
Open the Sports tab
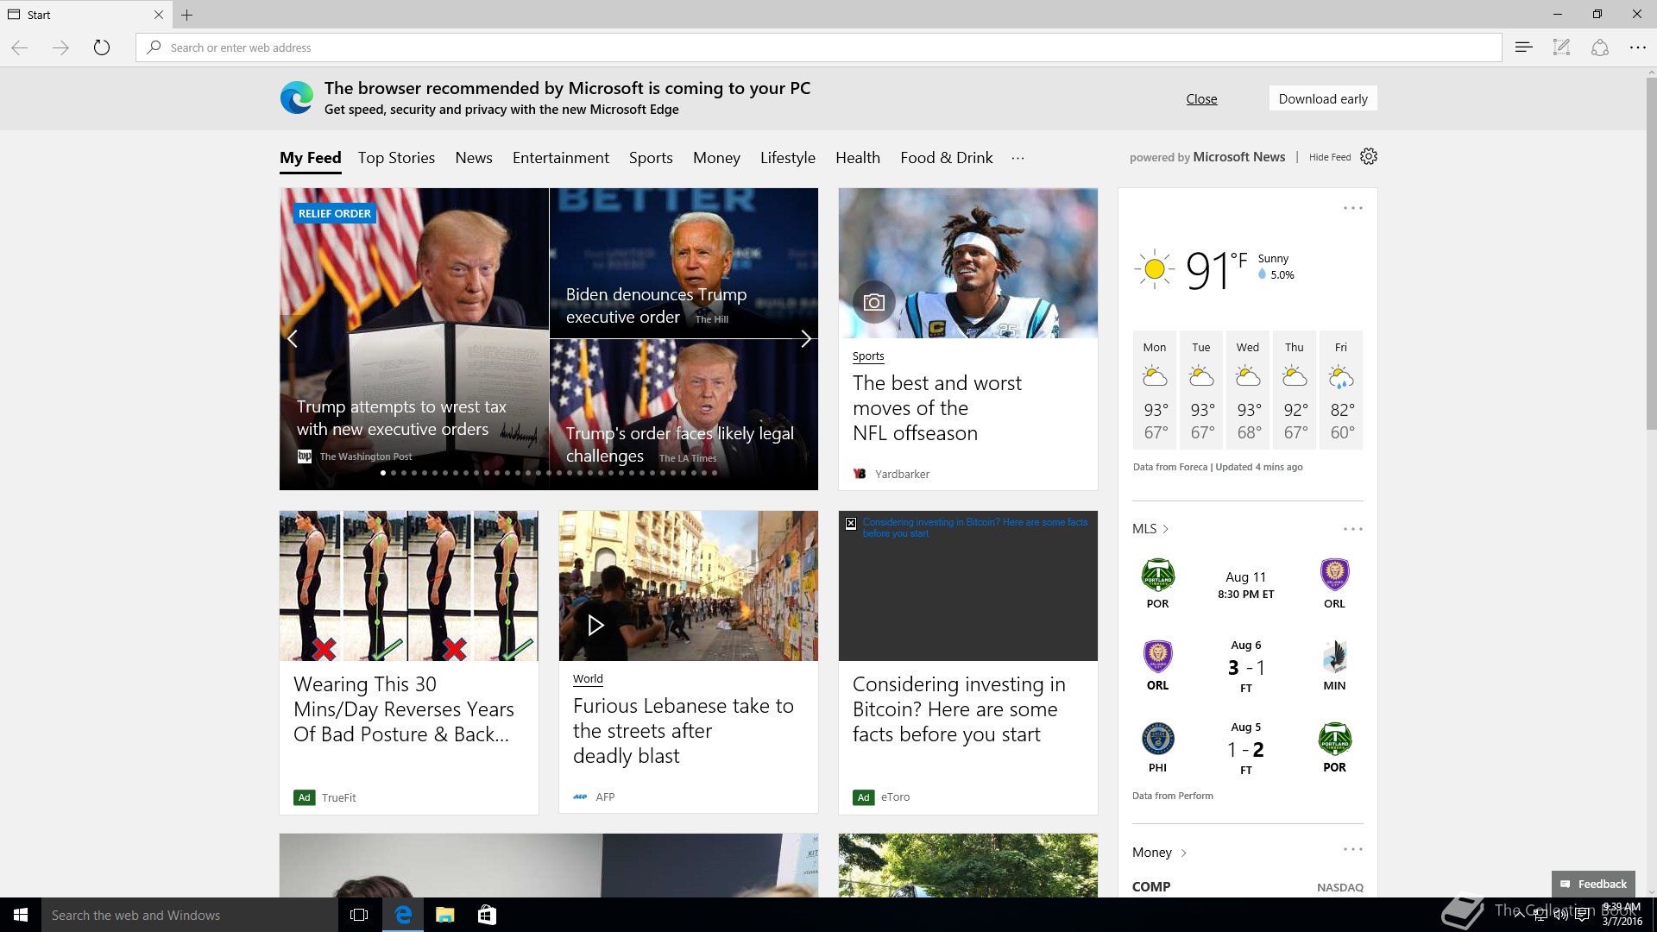tap(651, 158)
